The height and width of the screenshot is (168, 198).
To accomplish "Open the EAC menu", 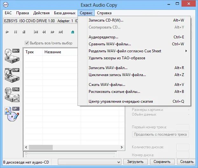I will coord(8,13).
